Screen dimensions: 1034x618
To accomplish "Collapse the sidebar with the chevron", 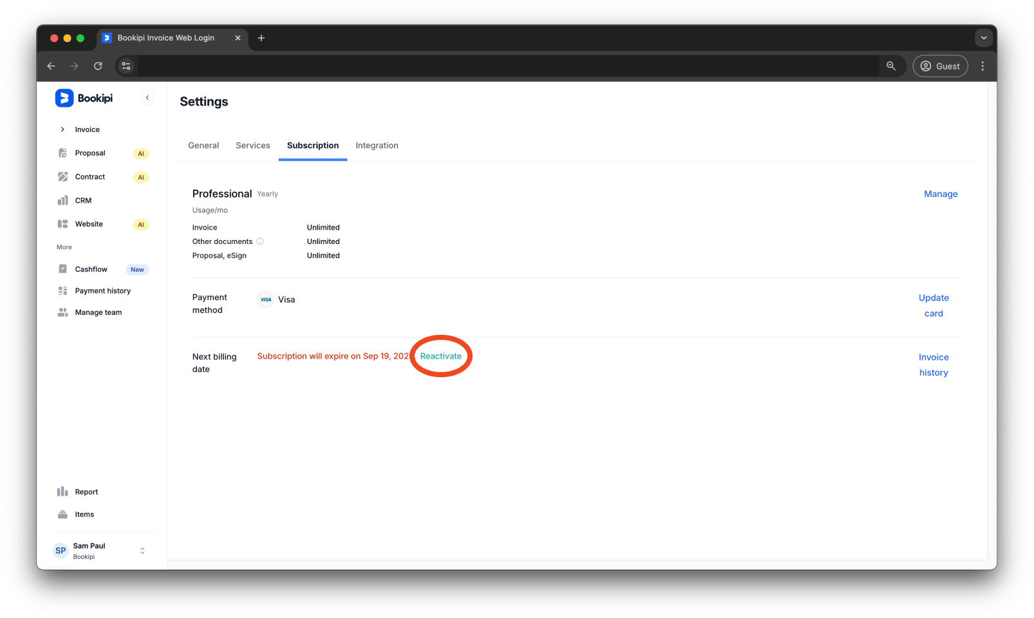I will click(x=147, y=98).
